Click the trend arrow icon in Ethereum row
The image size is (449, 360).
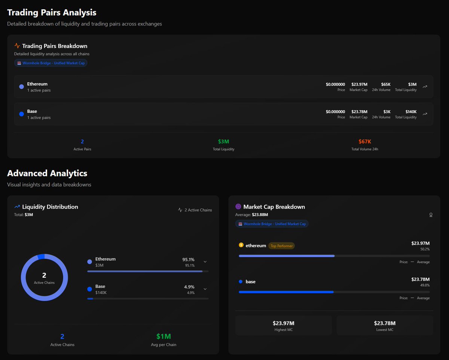(x=425, y=87)
